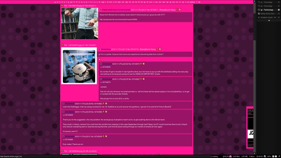This screenshot has width=281, height=158.
Task: Close the Editing 4chan Dark tab
Action: pyautogui.click(x=279, y=14)
